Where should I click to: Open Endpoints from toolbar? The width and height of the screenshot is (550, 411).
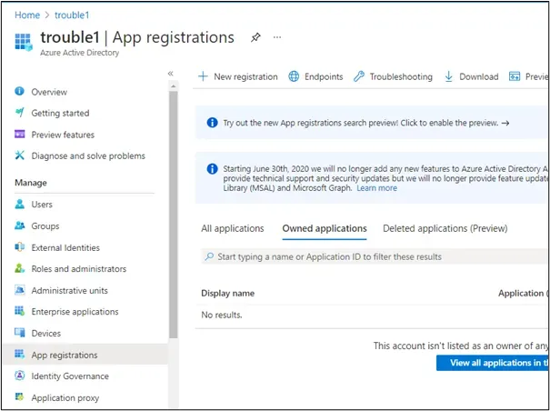[324, 76]
